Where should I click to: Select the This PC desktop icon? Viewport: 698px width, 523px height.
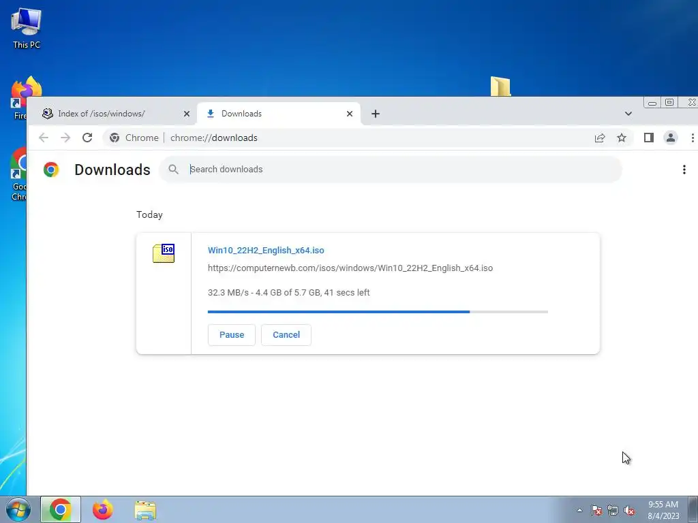pos(27,28)
